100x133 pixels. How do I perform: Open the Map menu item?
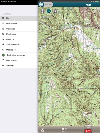19,18
